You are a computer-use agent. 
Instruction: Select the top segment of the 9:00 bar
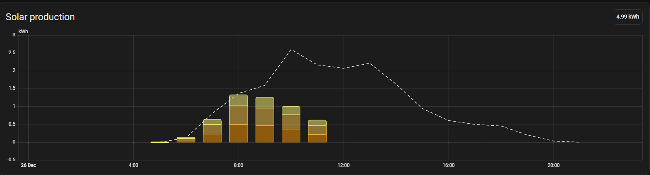(x=264, y=103)
